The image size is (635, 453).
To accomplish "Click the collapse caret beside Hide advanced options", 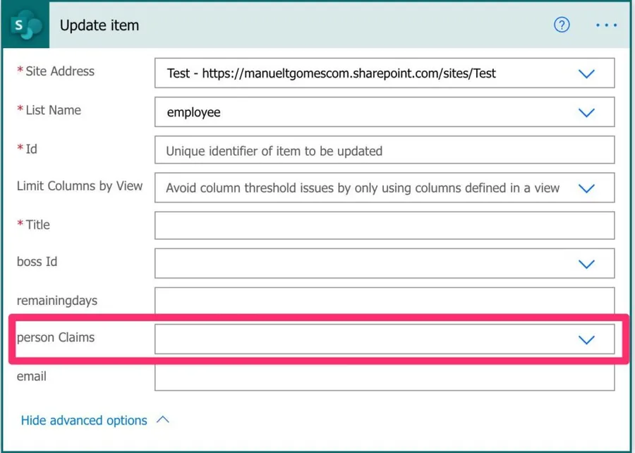I will pos(163,420).
